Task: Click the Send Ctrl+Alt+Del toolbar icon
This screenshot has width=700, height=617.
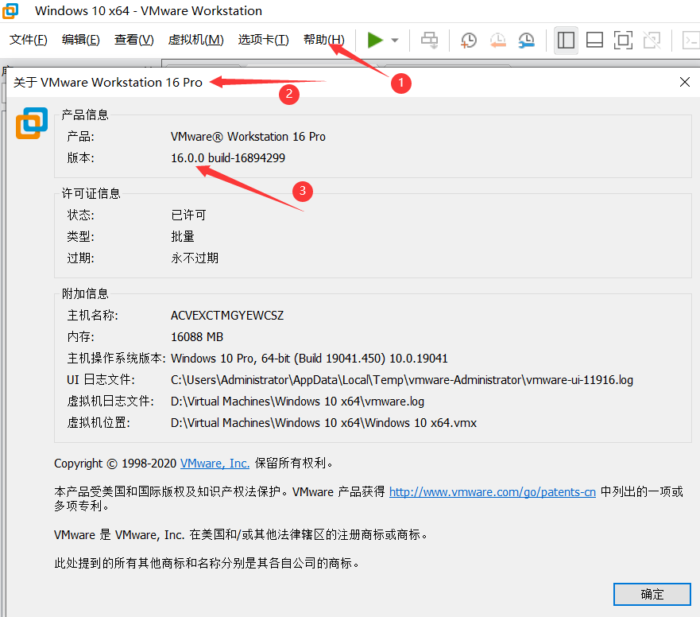Action: pyautogui.click(x=430, y=41)
